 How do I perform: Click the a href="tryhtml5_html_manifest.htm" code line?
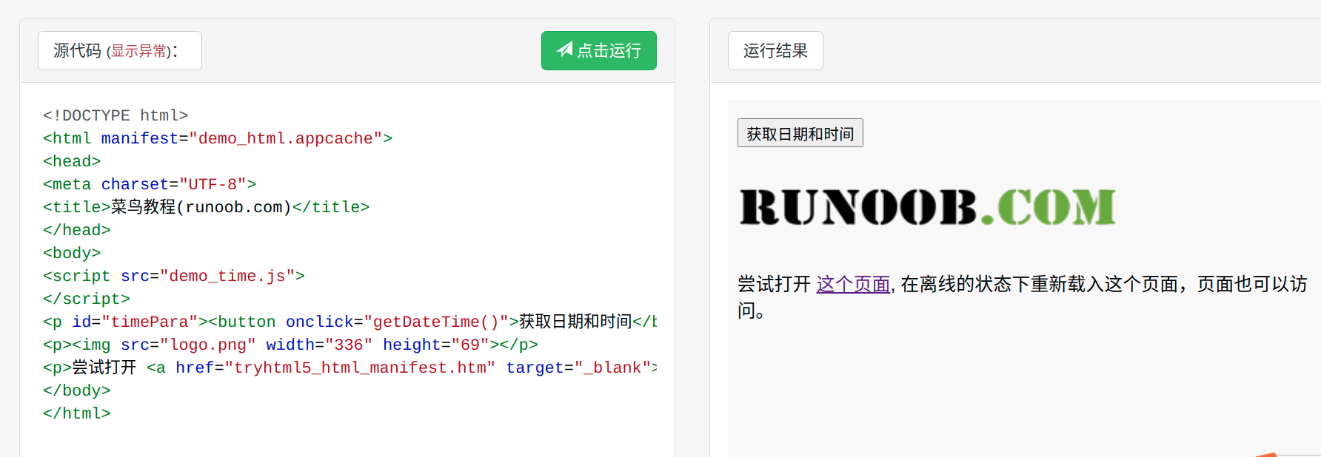(x=350, y=368)
